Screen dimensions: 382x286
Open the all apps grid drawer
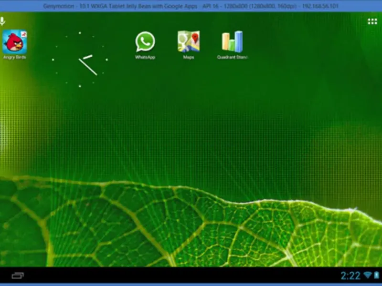click(372, 21)
